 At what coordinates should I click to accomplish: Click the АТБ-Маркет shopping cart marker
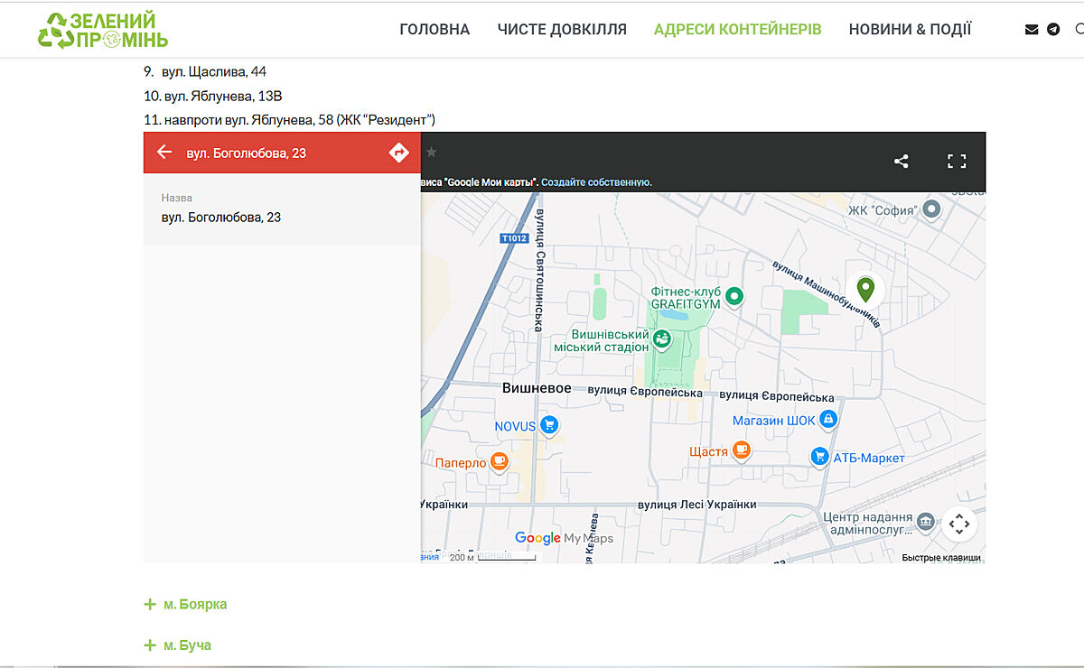pyautogui.click(x=819, y=458)
